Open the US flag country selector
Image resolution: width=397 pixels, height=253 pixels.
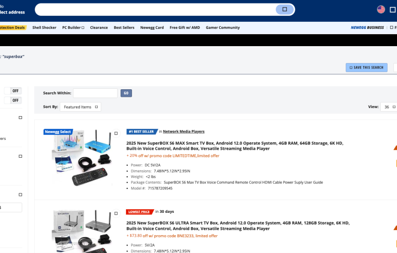[x=381, y=9]
